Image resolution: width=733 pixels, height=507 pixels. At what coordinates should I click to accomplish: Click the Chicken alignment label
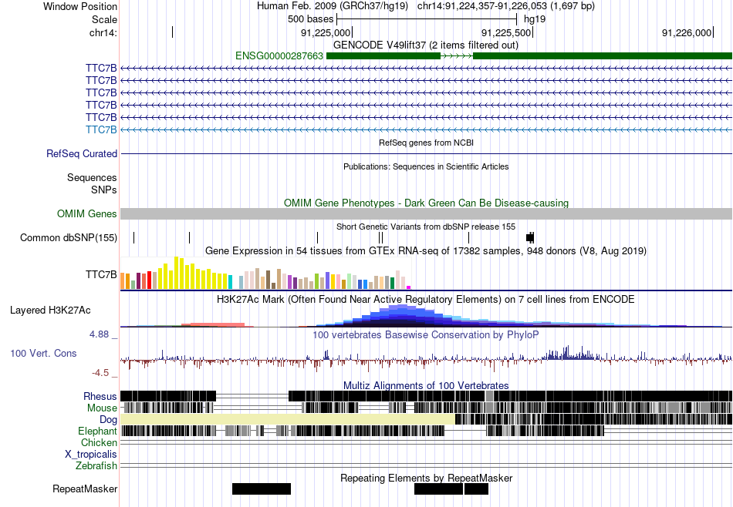pyautogui.click(x=99, y=442)
